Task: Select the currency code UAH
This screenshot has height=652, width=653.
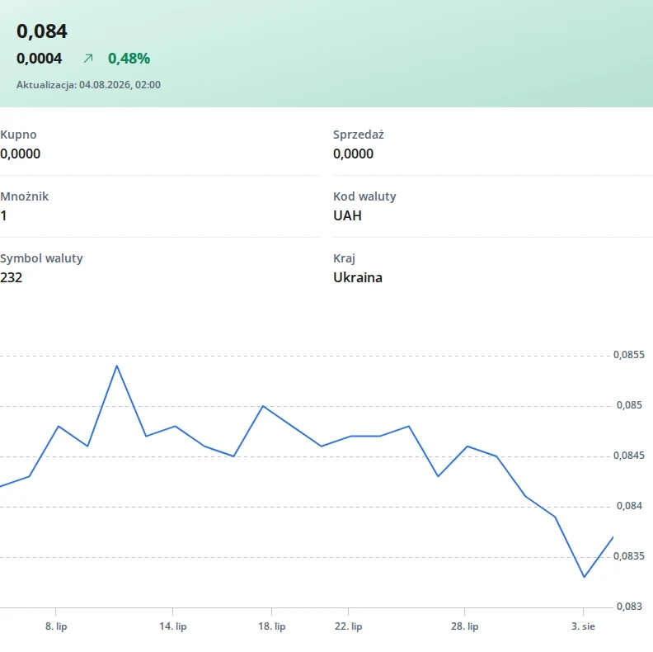Action: [x=347, y=215]
